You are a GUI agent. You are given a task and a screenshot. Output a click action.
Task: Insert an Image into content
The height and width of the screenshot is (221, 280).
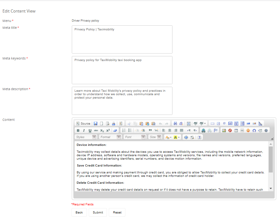coord(224,131)
